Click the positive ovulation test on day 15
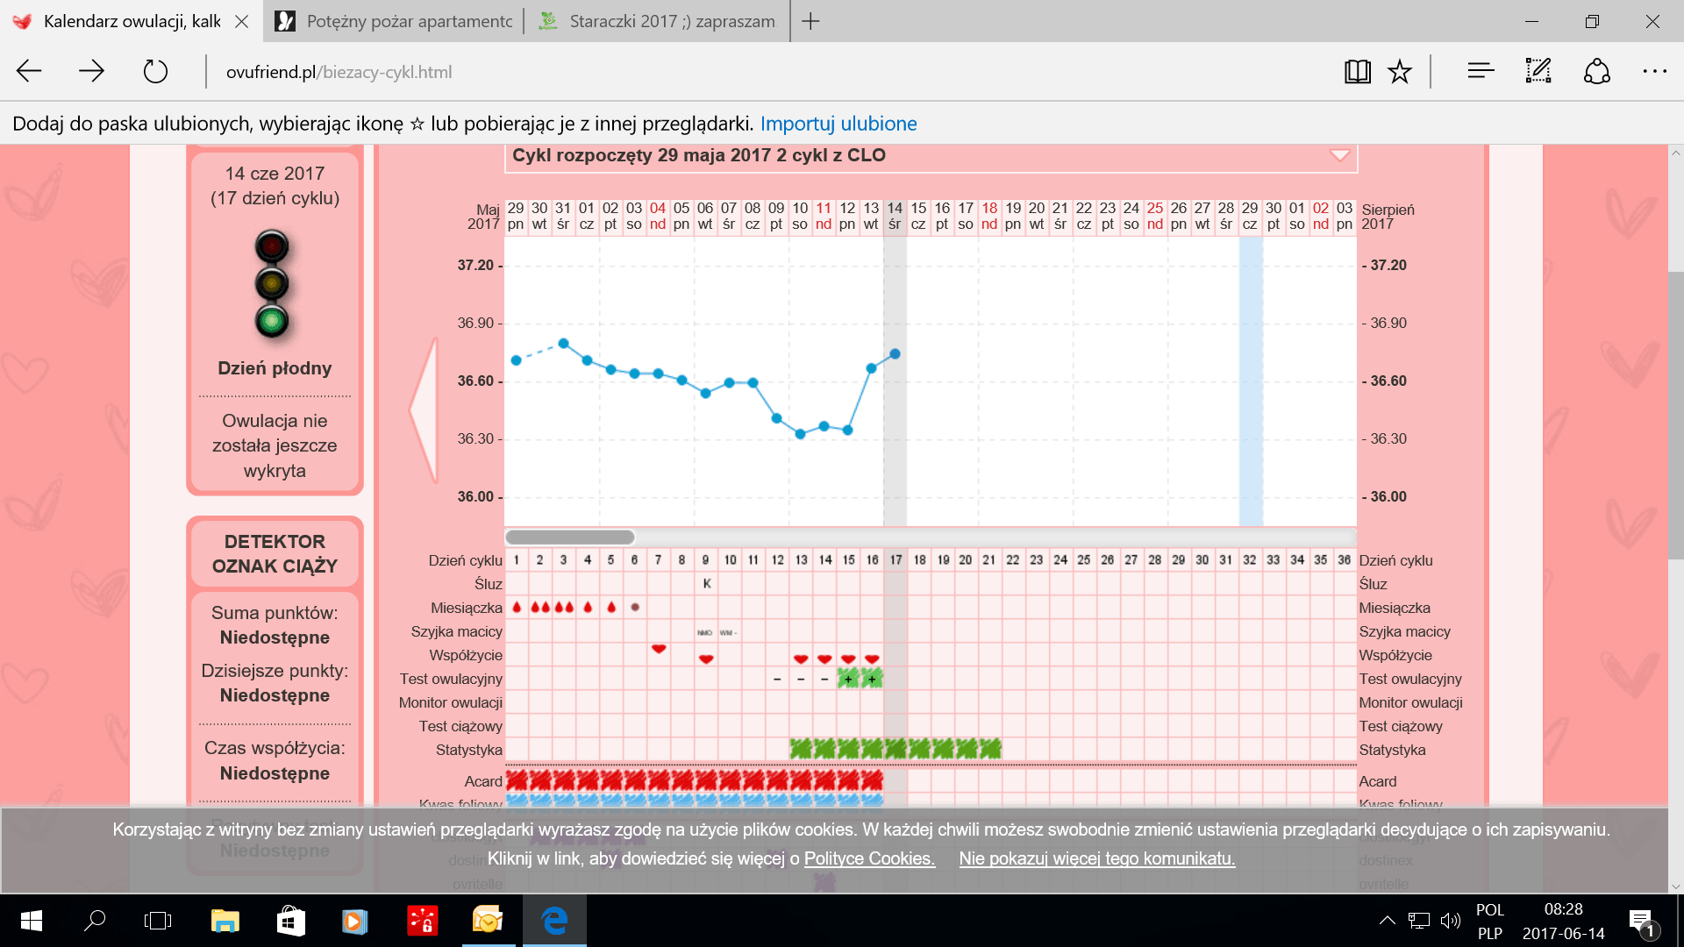 [848, 679]
